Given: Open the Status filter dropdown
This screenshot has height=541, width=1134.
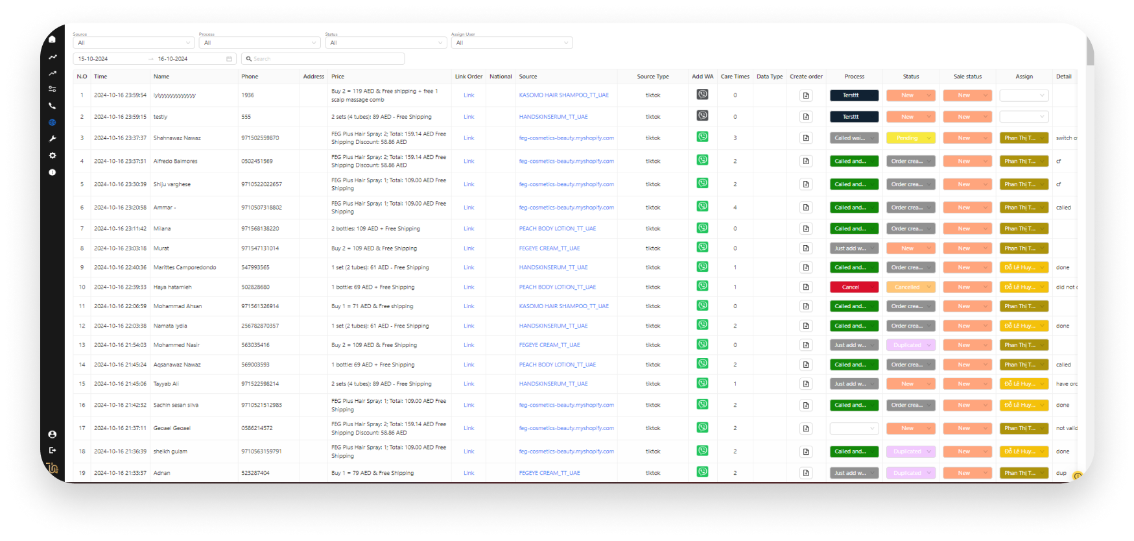Looking at the screenshot, I should coord(386,43).
